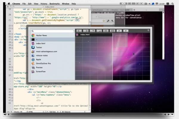This screenshot has width=179, height=119.
Task: Click the video progress scrubber bar
Action: click(x=87, y=115)
